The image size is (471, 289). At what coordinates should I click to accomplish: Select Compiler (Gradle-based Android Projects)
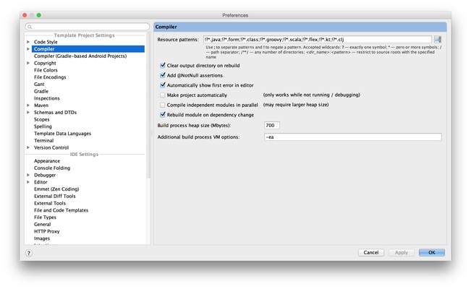click(x=80, y=56)
